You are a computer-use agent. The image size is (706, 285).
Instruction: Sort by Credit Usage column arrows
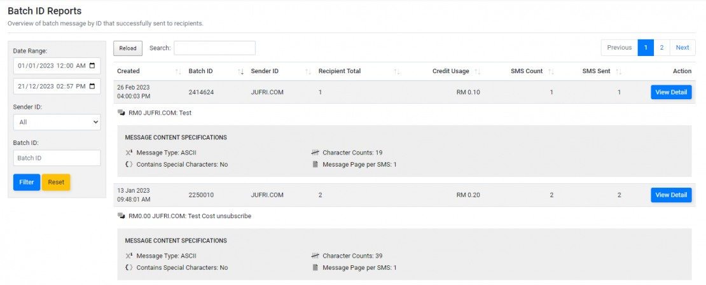pyautogui.click(x=478, y=71)
